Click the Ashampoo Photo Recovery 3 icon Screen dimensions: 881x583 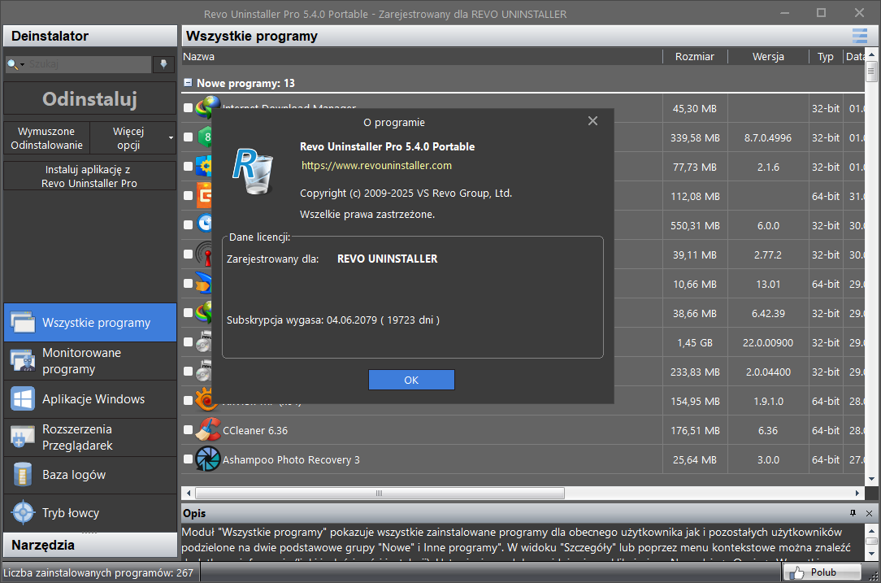tap(208, 459)
